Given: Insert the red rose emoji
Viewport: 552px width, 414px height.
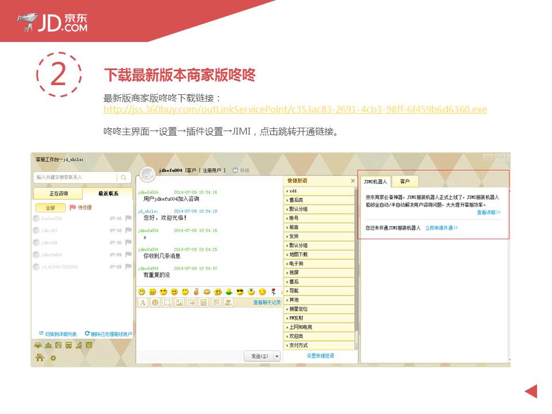Looking at the screenshot, I should click(x=273, y=292).
